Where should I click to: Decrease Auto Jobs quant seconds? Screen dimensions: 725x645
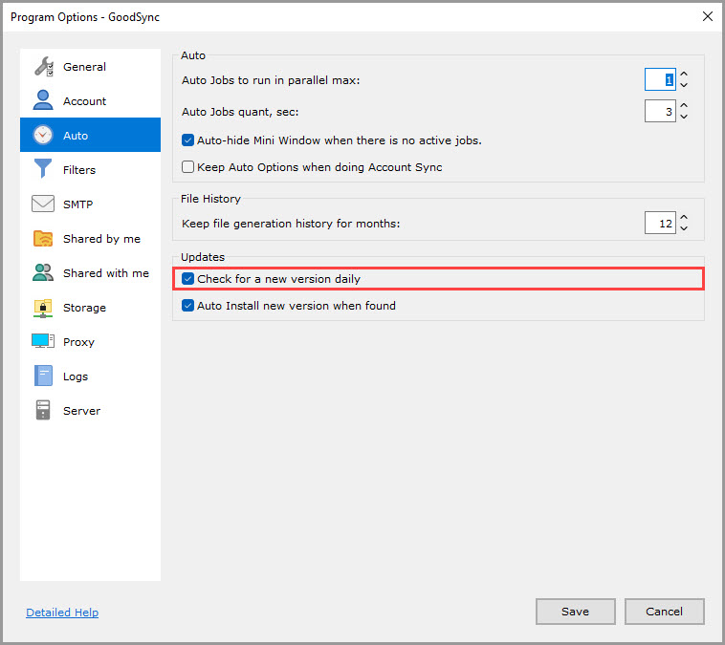pyautogui.click(x=684, y=117)
